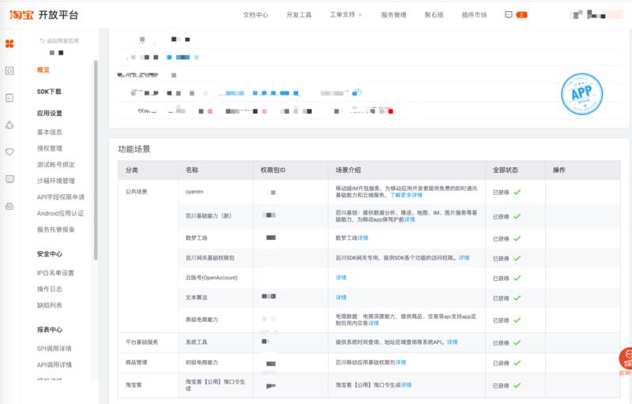Open the red customer-service consult floating button
The width and height of the screenshot is (632, 404).
[x=626, y=359]
